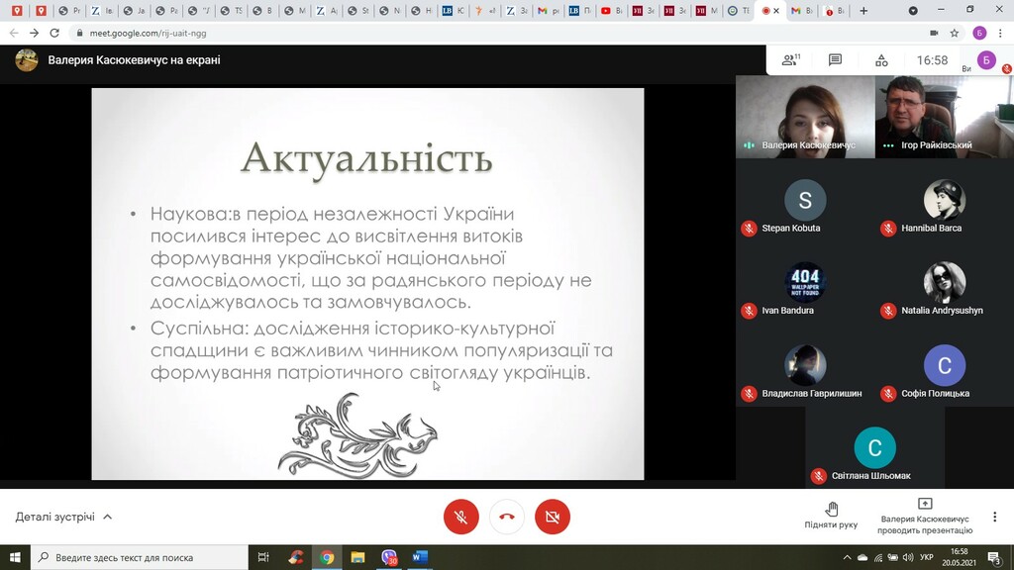Toggle the microphone mute button
The image size is (1014, 570).
[461, 517]
